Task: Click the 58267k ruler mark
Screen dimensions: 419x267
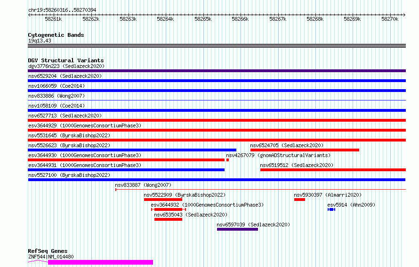Action: click(278, 19)
